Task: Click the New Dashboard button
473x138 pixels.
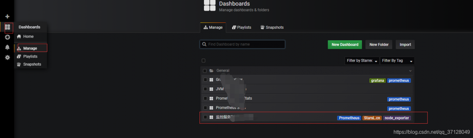Action: pos(345,45)
